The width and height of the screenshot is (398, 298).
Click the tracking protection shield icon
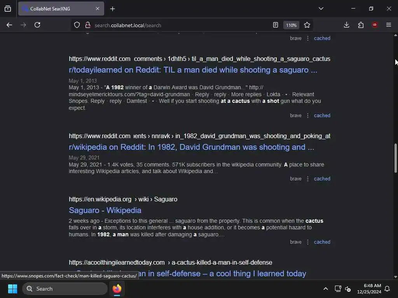point(77,25)
